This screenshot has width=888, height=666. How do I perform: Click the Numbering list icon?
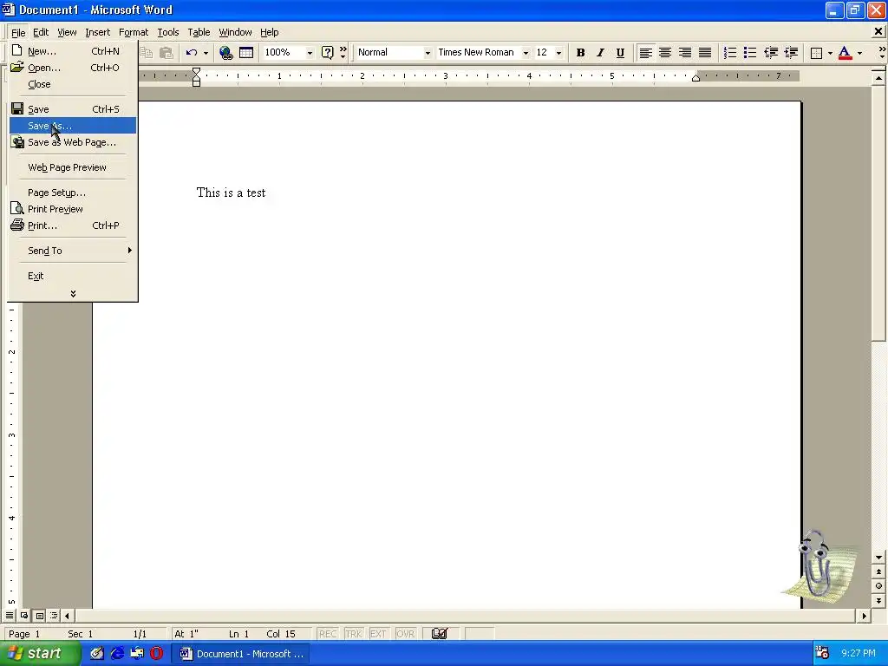click(730, 53)
